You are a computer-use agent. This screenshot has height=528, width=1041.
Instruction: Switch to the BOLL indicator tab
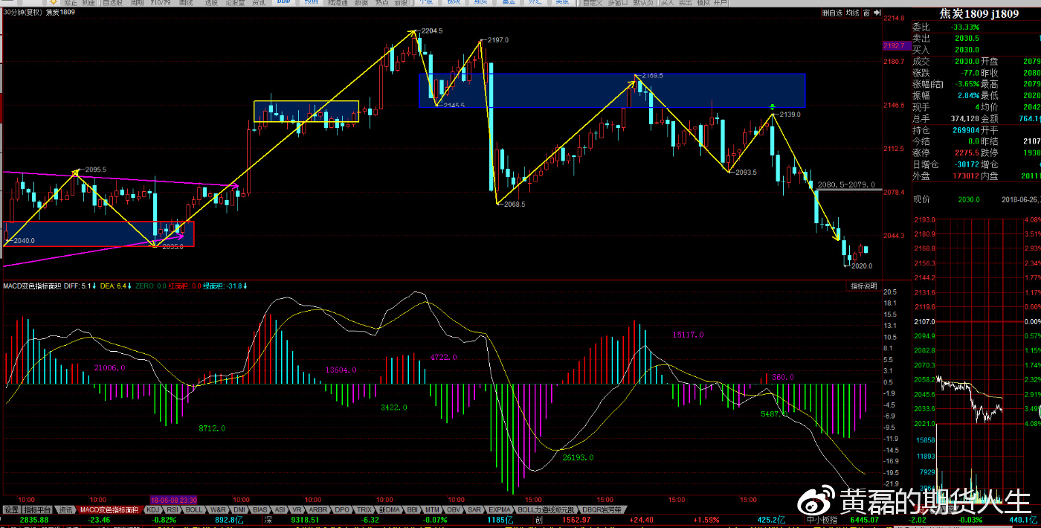point(194,509)
